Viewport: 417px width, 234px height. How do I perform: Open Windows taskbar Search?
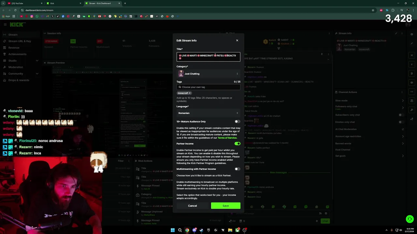(x=180, y=230)
